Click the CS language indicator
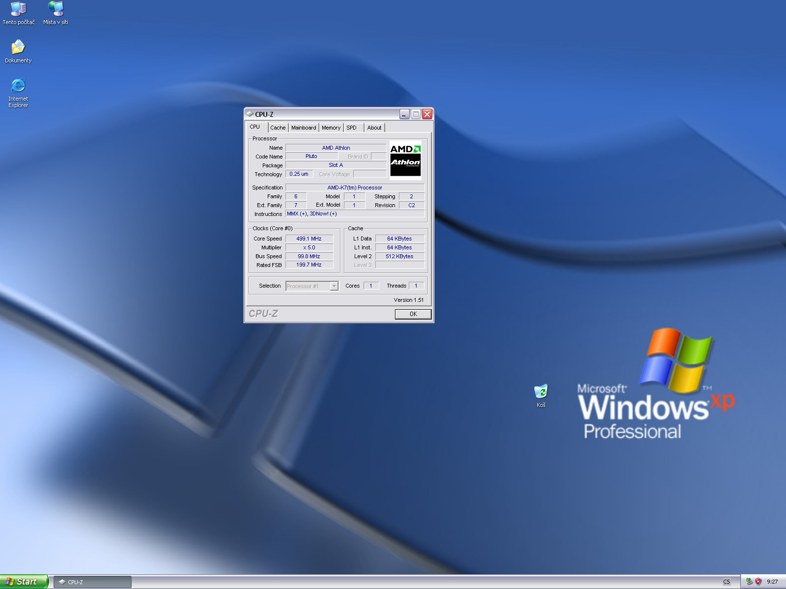 pyautogui.click(x=727, y=582)
